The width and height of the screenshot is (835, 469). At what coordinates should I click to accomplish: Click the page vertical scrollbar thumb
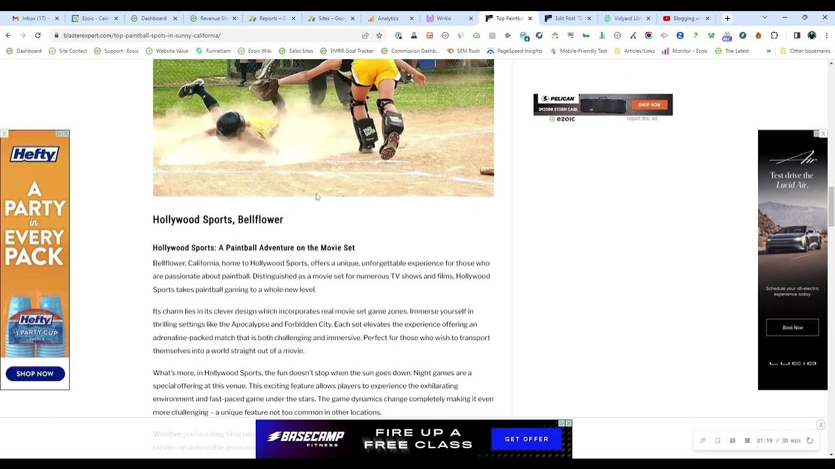[x=831, y=206]
